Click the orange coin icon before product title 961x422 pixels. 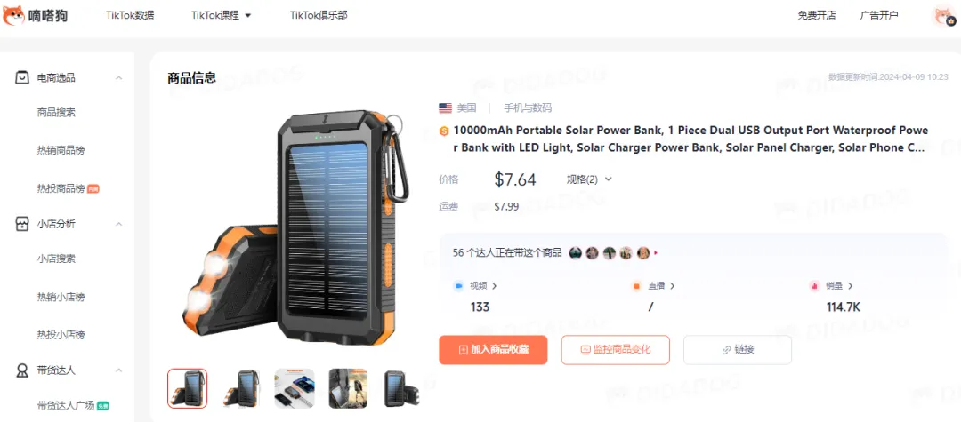coord(444,131)
